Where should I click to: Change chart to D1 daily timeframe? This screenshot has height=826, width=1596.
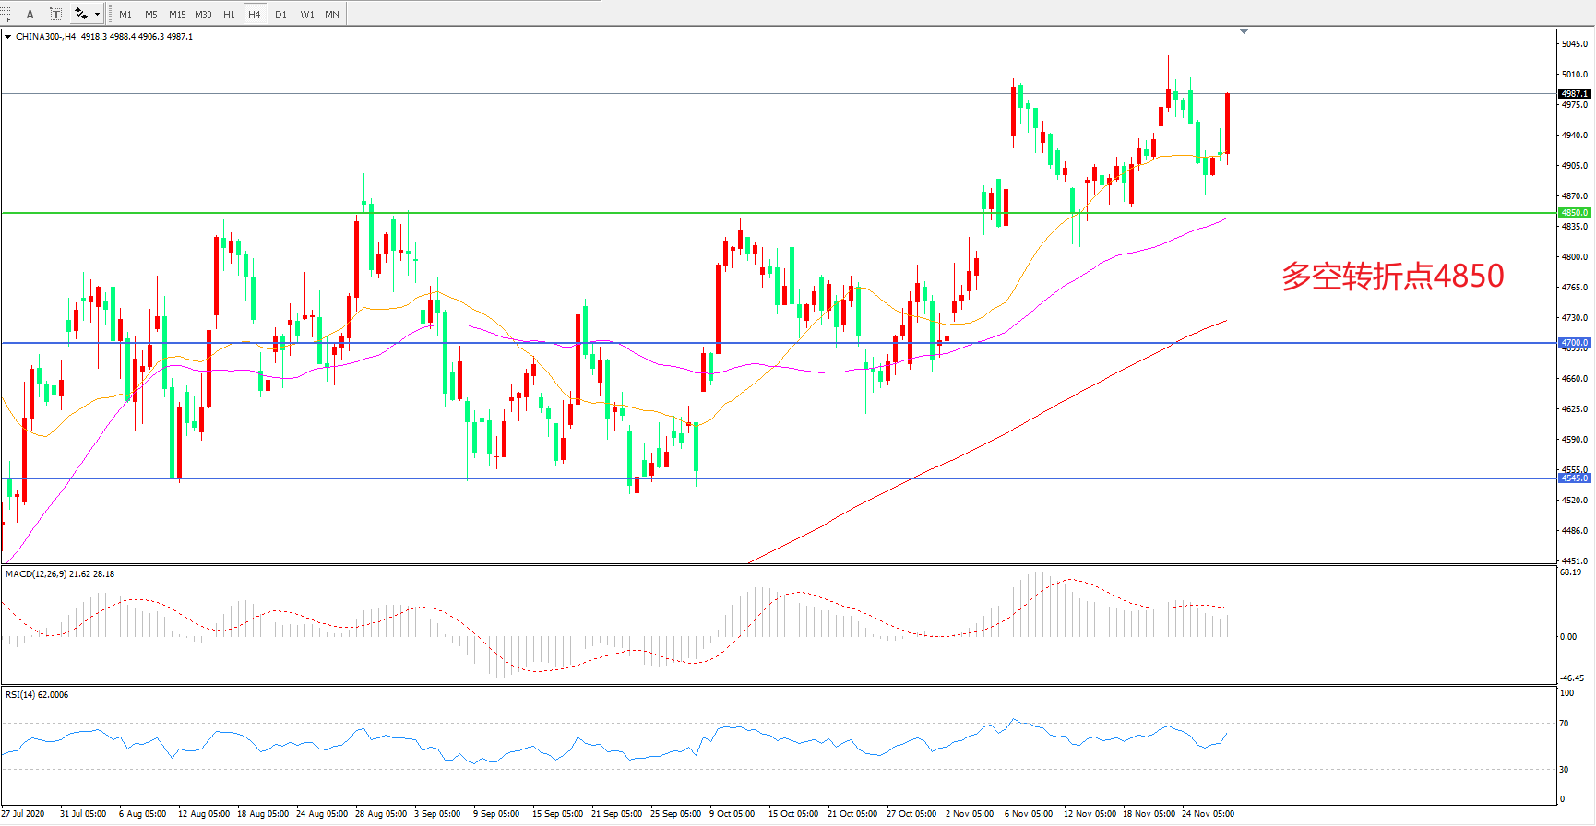click(280, 14)
